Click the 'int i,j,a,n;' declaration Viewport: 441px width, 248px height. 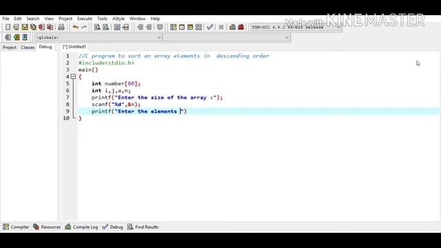pos(111,90)
